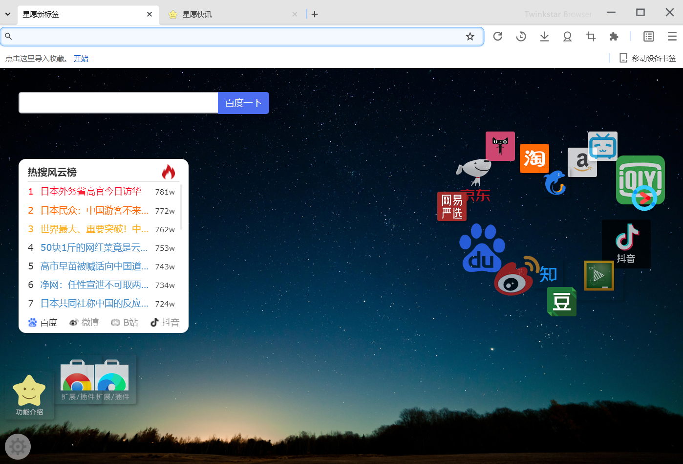
Task: Open the browser hamburger menu
Action: click(x=672, y=36)
